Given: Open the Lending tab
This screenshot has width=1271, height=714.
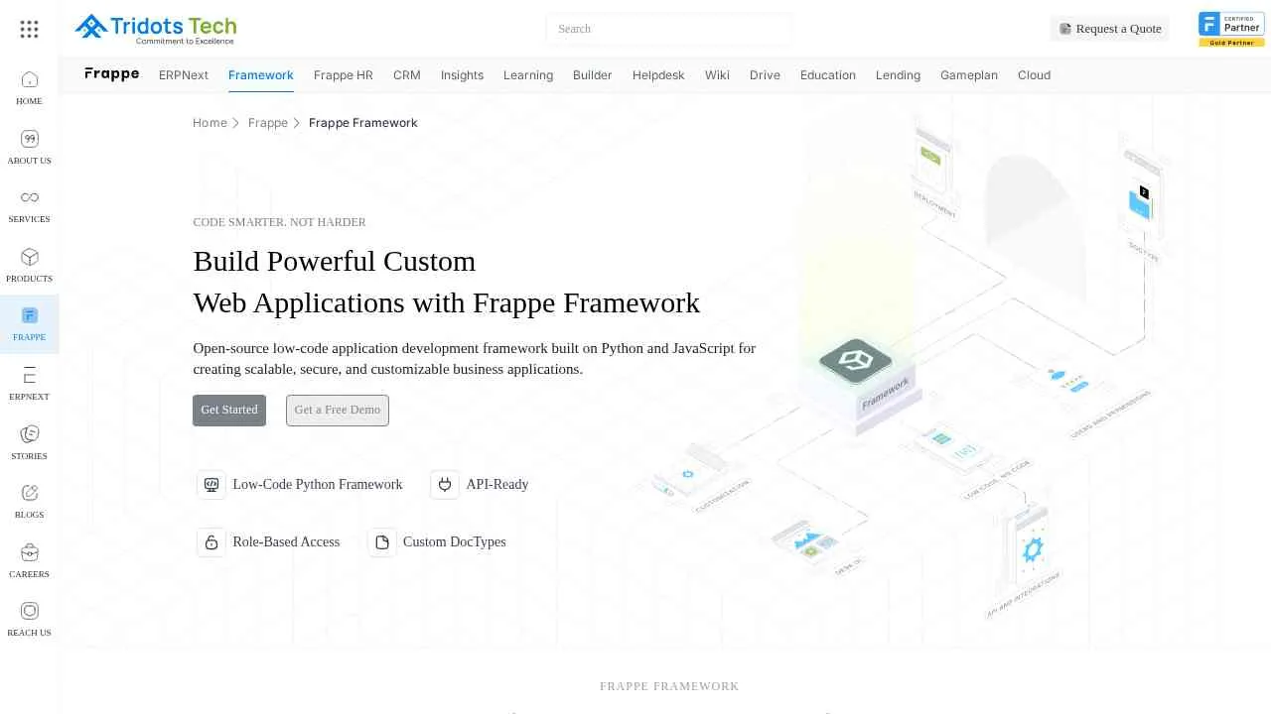Looking at the screenshot, I should (x=898, y=75).
